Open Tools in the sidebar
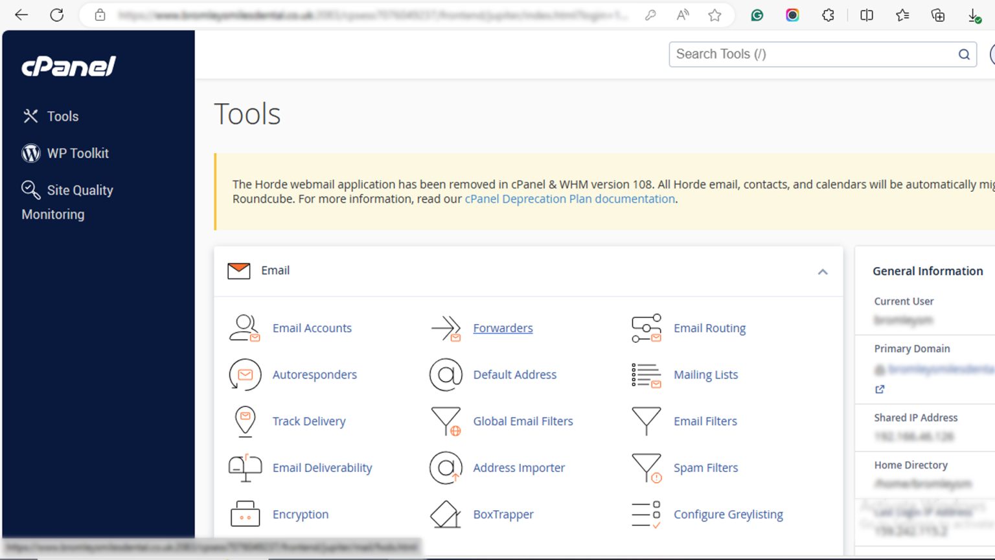The height and width of the screenshot is (560, 995). click(x=62, y=117)
